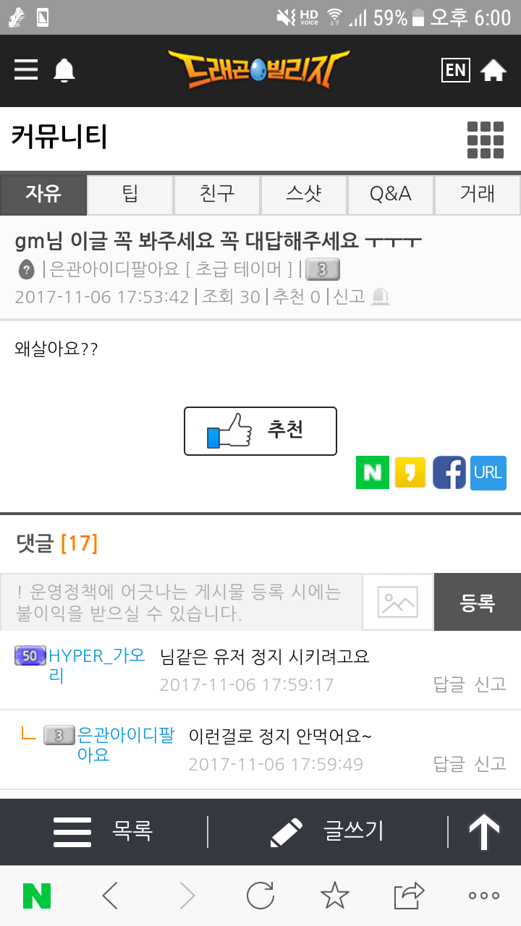Jump to top with the up arrow
Viewport: 521px width, 926px height.
point(484,832)
